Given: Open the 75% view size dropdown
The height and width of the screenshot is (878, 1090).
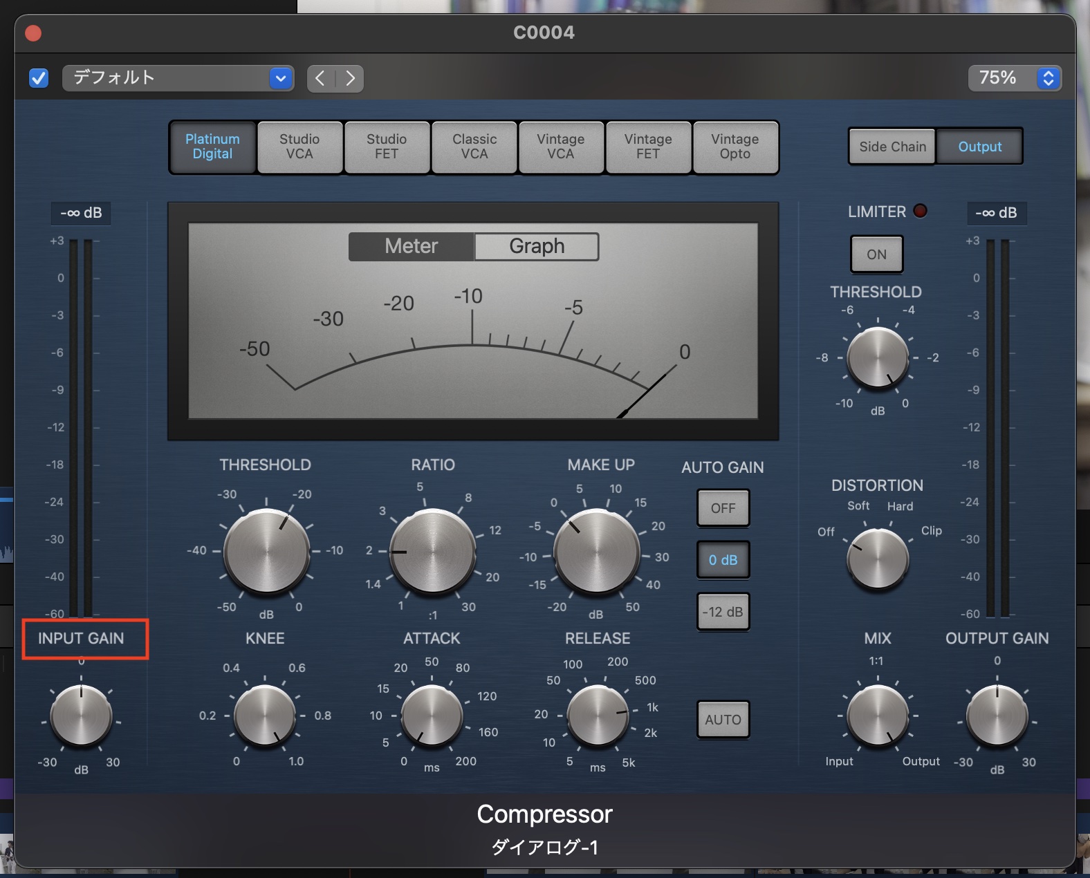Looking at the screenshot, I should (x=1014, y=78).
